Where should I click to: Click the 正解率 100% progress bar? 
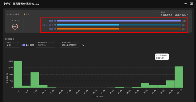[x=119, y=21]
